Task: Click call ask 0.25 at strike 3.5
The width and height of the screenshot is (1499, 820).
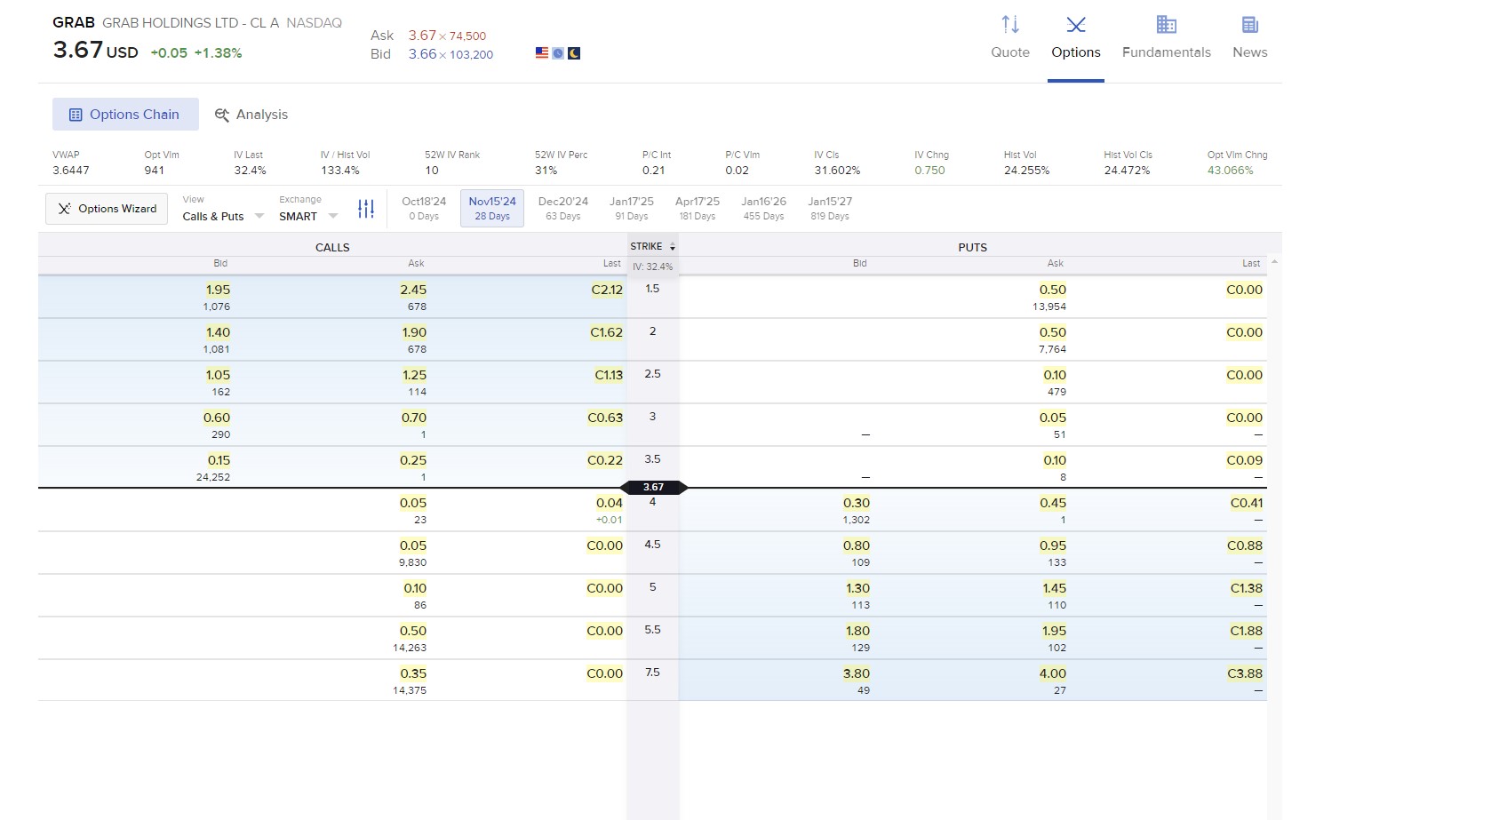Action: (413, 460)
